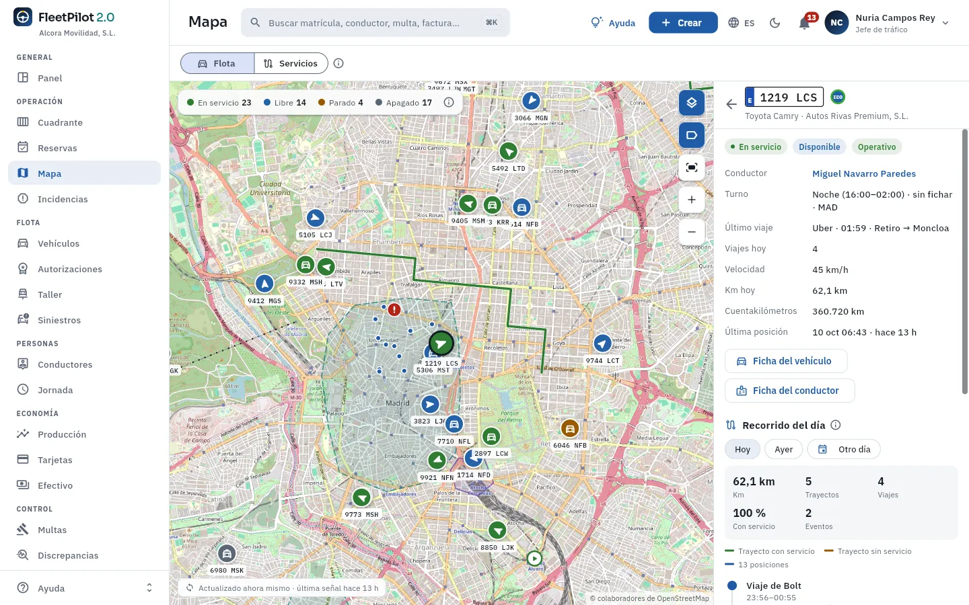Image resolution: width=969 pixels, height=605 pixels.
Task: Show yesterday's route with Ayer
Action: point(784,449)
